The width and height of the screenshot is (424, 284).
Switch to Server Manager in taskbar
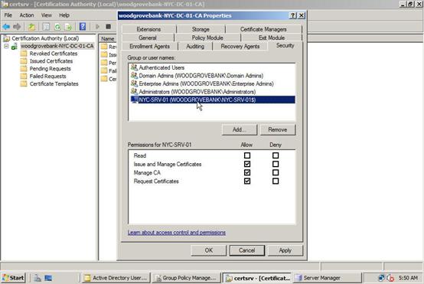(328, 278)
